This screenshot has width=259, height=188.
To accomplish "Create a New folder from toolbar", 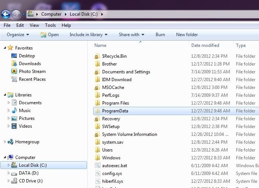I will coord(187,35).
